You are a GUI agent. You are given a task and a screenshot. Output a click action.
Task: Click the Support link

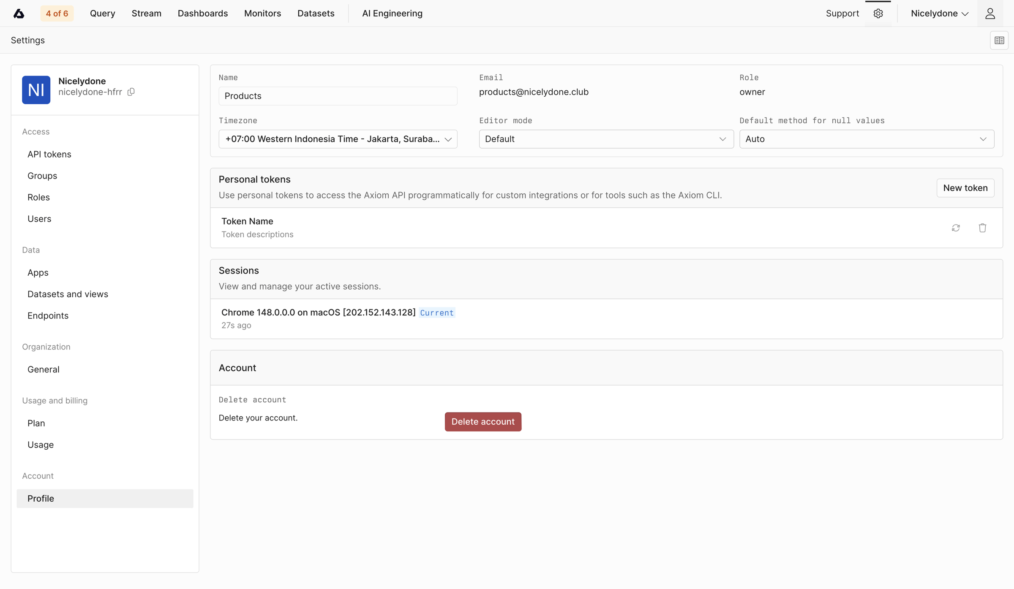point(842,14)
